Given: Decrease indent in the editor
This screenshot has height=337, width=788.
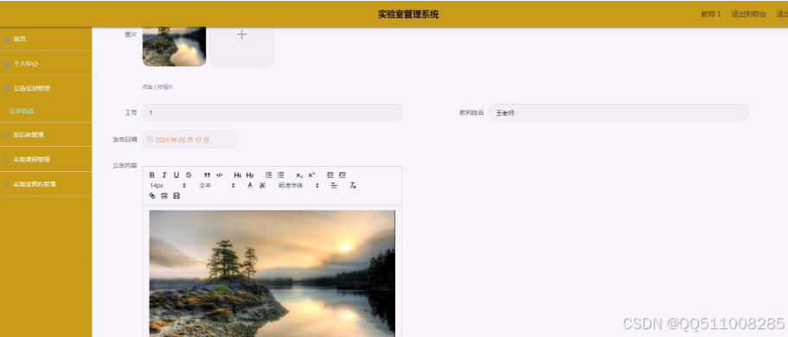Looking at the screenshot, I should tap(330, 175).
